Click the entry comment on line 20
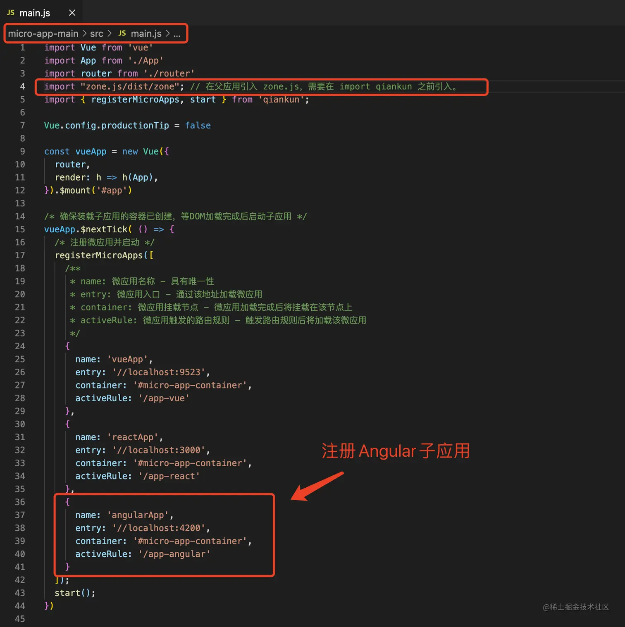625x627 pixels. coord(166,295)
